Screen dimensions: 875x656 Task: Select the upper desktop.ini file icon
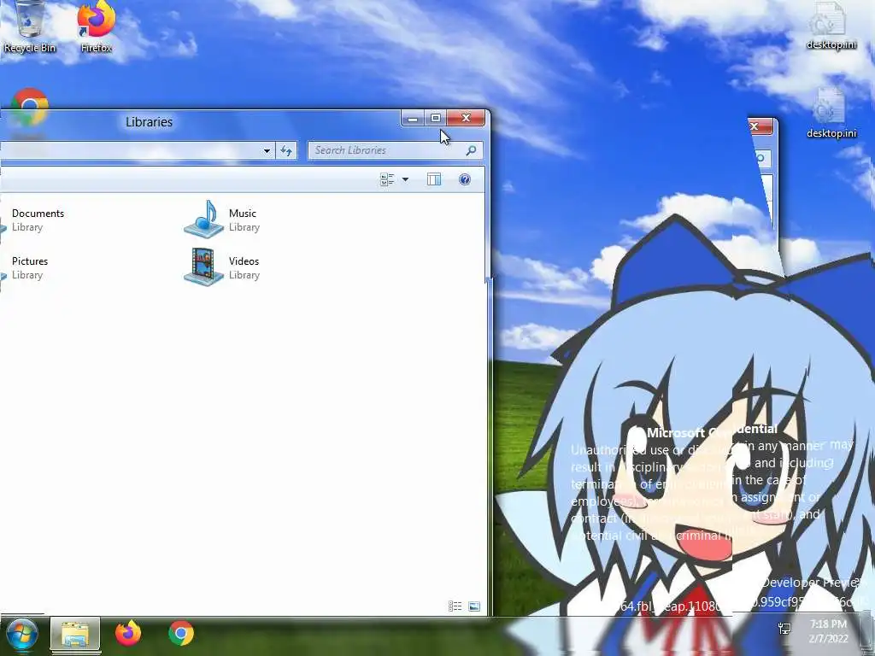click(831, 26)
